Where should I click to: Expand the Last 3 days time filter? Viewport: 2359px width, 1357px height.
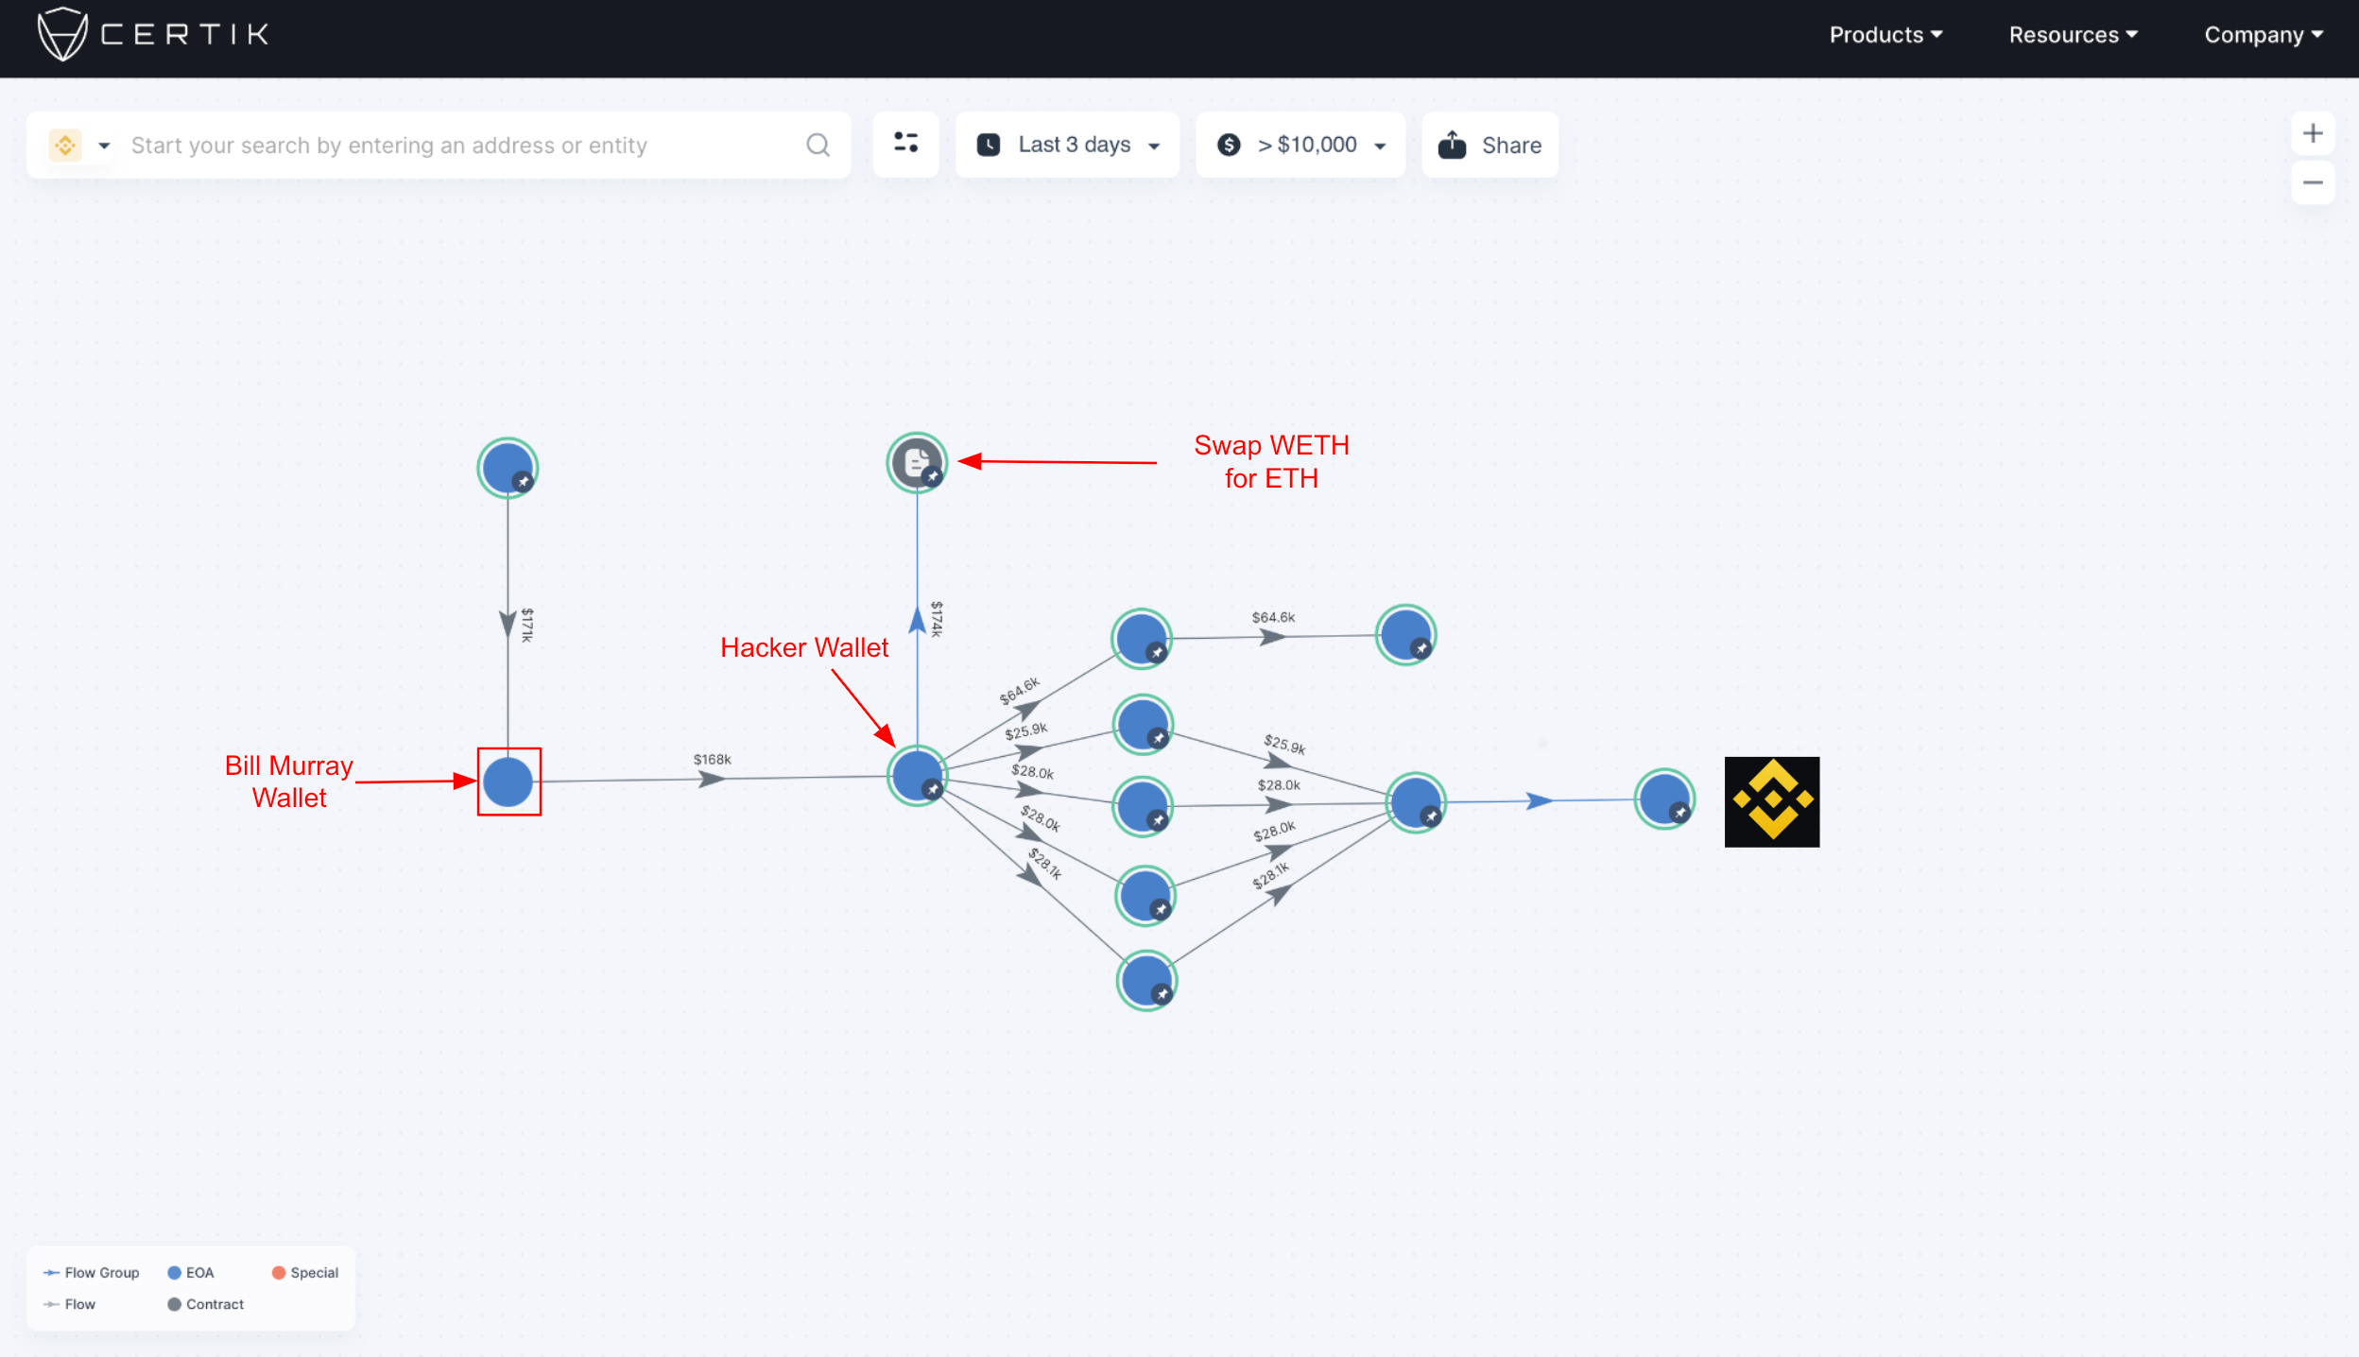pos(1067,145)
